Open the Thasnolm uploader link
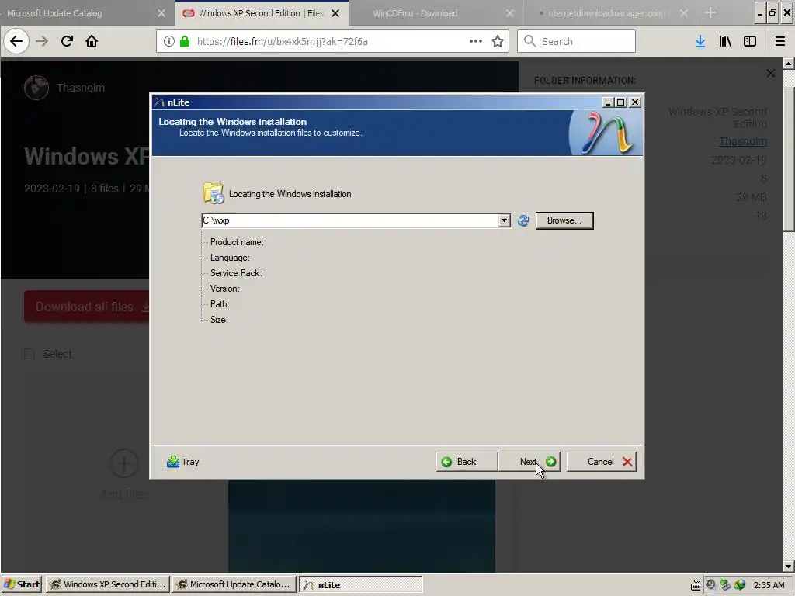The width and height of the screenshot is (795, 596). 743,141
